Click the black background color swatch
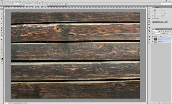Image resolution: width=172 pixels, height=104 pixels. [2, 59]
